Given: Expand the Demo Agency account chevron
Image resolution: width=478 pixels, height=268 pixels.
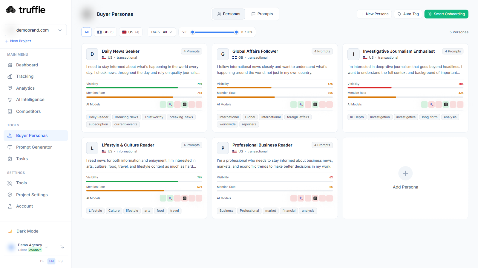Looking at the screenshot, I should pos(47,247).
